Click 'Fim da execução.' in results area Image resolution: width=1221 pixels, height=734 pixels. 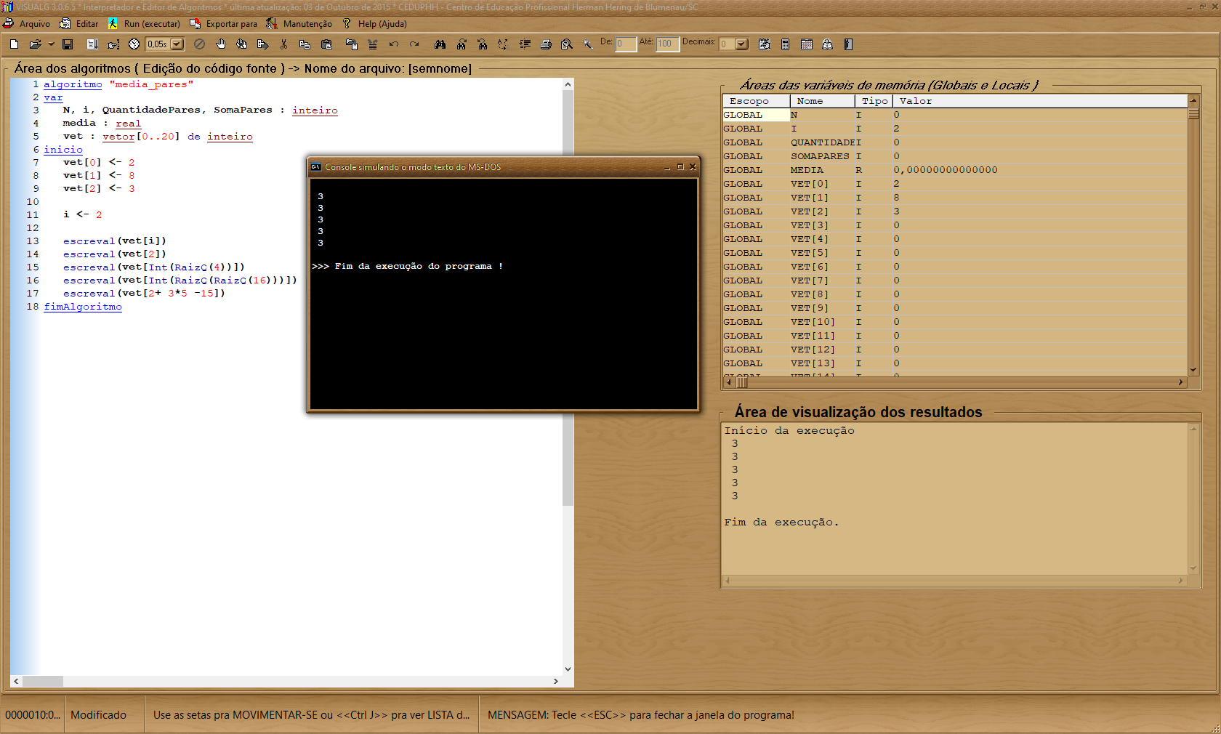tap(781, 523)
